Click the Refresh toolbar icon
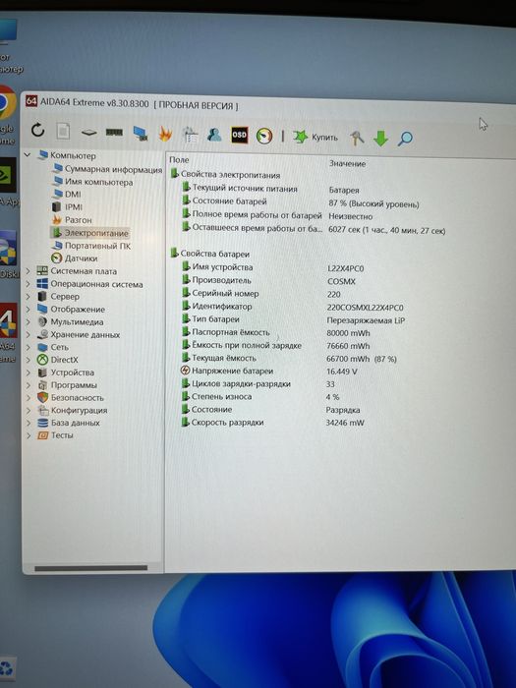This screenshot has width=516, height=688. pos(38,130)
